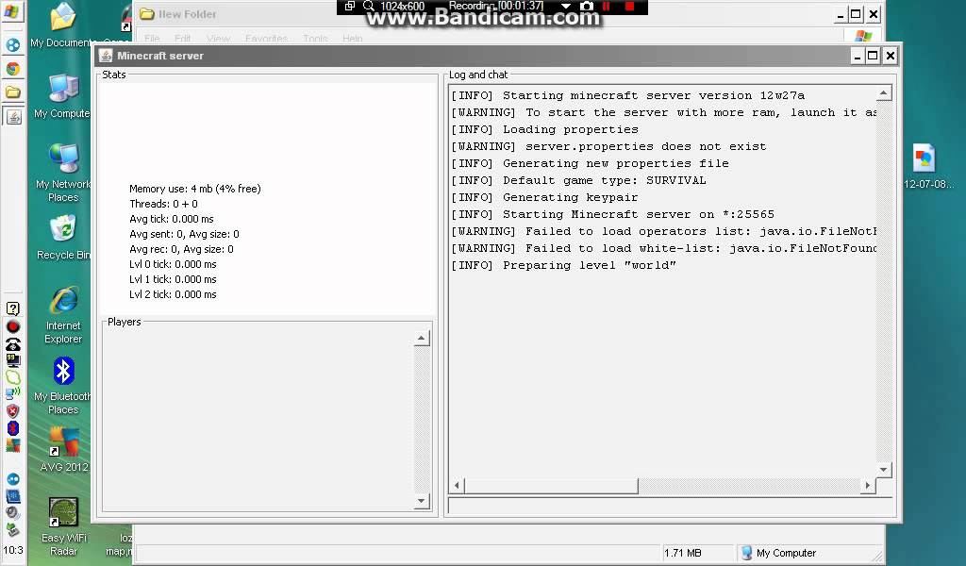Click the telephone tray icon
This screenshot has height=566, width=966.
pos(12,343)
